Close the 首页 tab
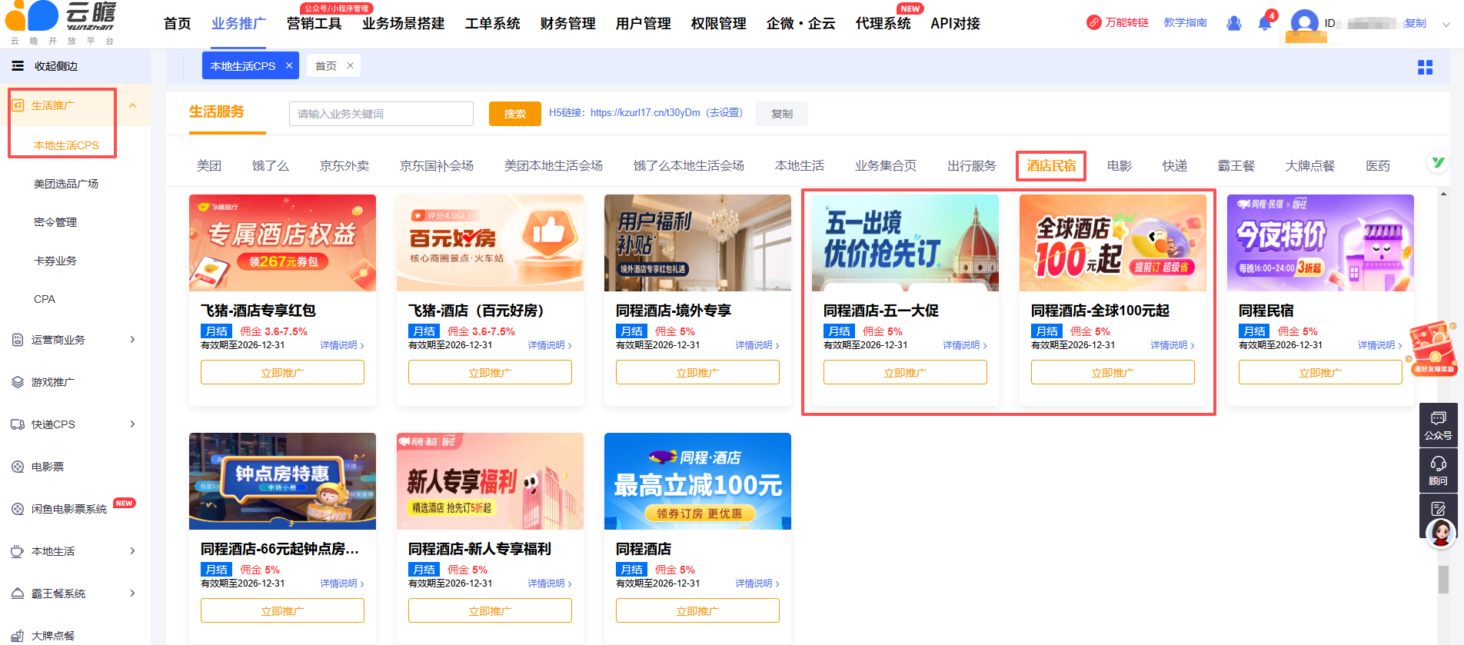 coord(350,66)
